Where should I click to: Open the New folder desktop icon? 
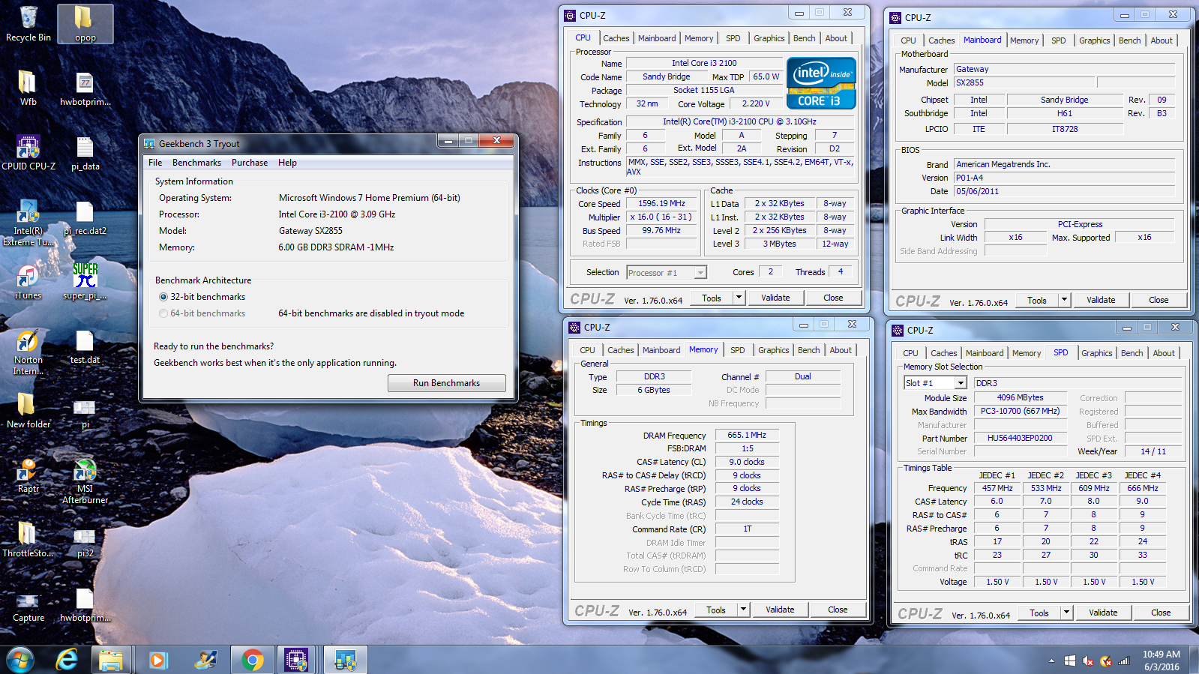tap(28, 411)
